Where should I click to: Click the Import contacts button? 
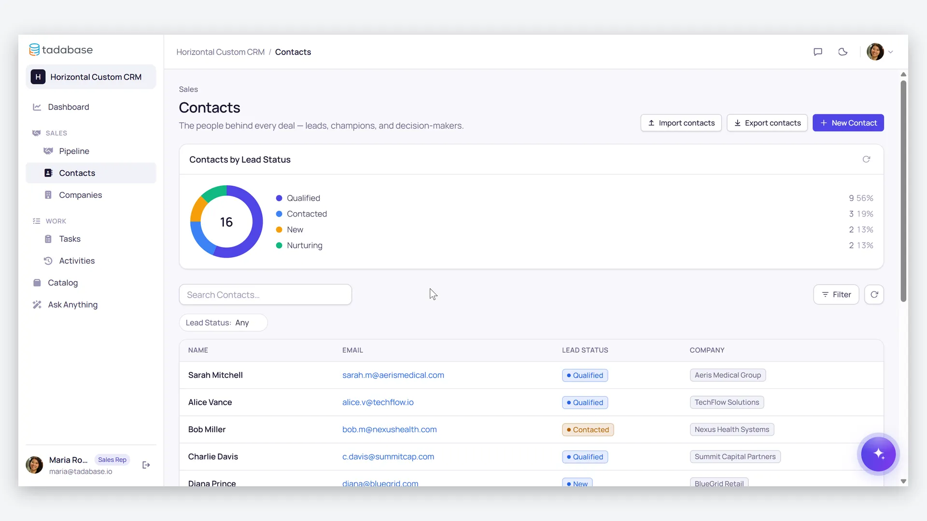pyautogui.click(x=681, y=123)
